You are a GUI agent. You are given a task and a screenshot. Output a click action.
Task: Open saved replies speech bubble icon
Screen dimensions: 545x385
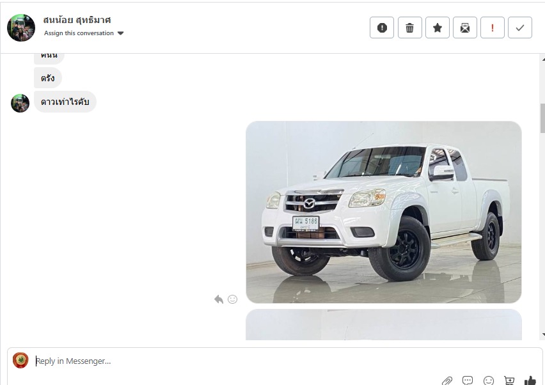tap(468, 381)
